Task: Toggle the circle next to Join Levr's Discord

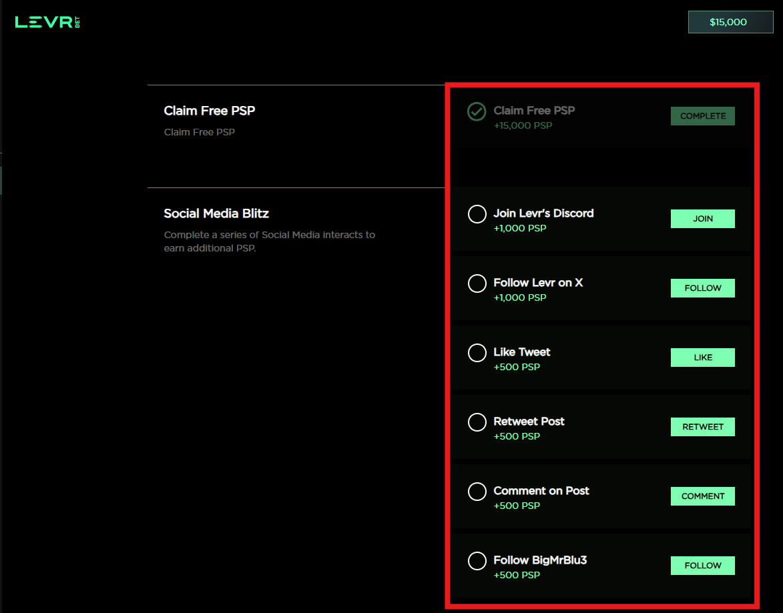Action: (x=477, y=214)
